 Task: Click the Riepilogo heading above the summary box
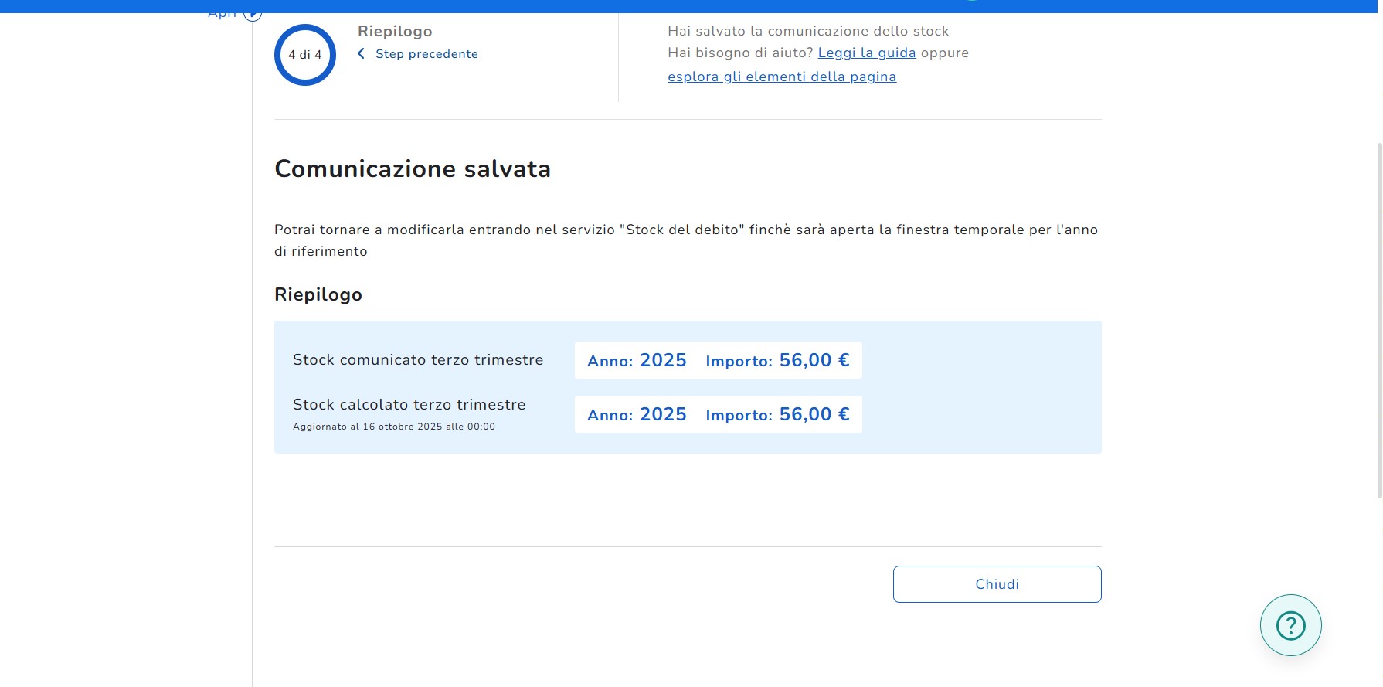tap(318, 294)
